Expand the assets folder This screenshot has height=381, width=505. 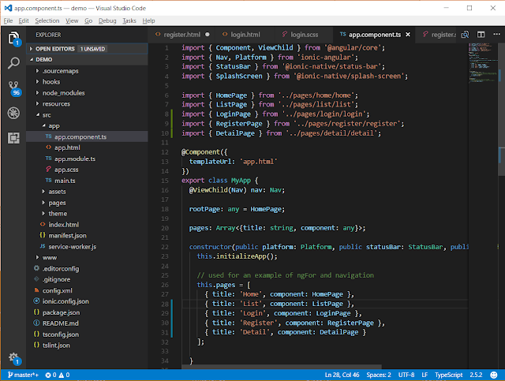(43, 192)
